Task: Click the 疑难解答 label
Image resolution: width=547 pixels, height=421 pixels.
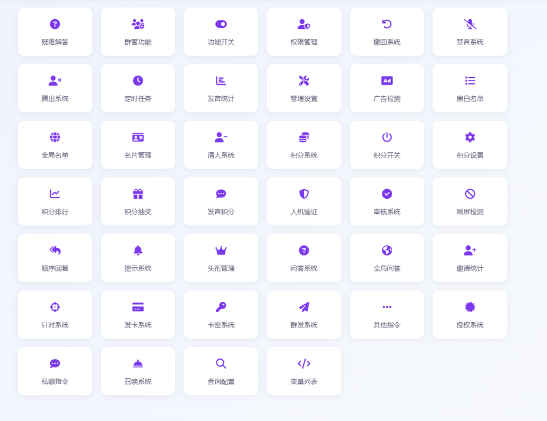Action: [55, 42]
